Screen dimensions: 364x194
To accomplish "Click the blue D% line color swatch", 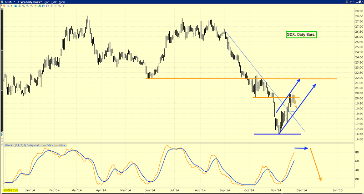I will tap(45, 145).
